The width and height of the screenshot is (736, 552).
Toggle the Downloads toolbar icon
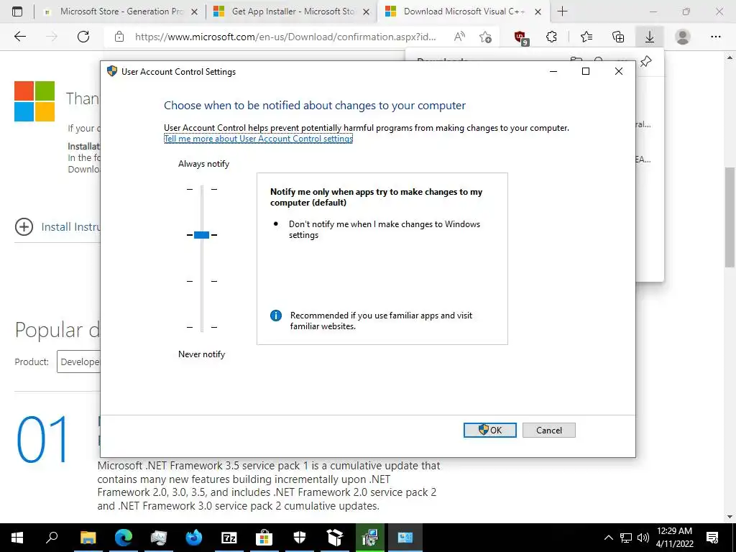coord(650,37)
